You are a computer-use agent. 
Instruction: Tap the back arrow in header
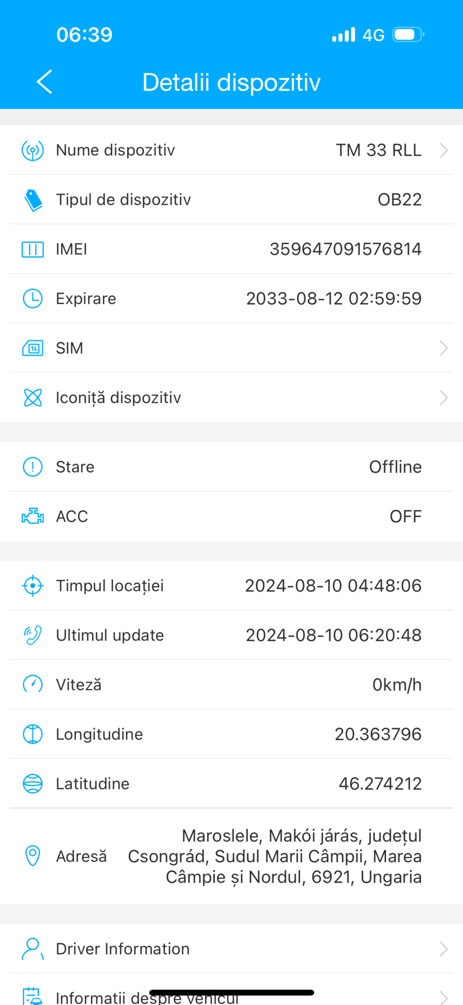(44, 82)
